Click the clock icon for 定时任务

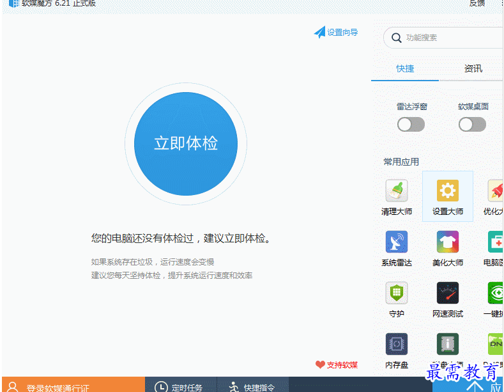point(161,387)
